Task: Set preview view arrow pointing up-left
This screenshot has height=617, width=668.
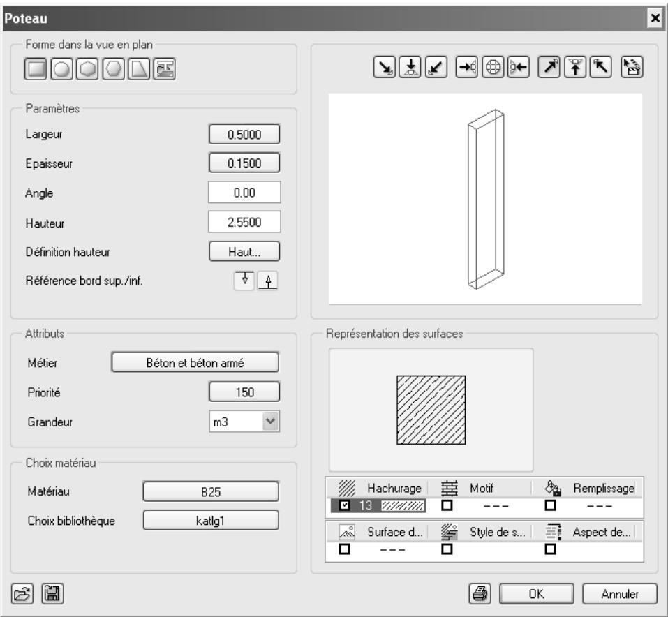Action: (601, 67)
